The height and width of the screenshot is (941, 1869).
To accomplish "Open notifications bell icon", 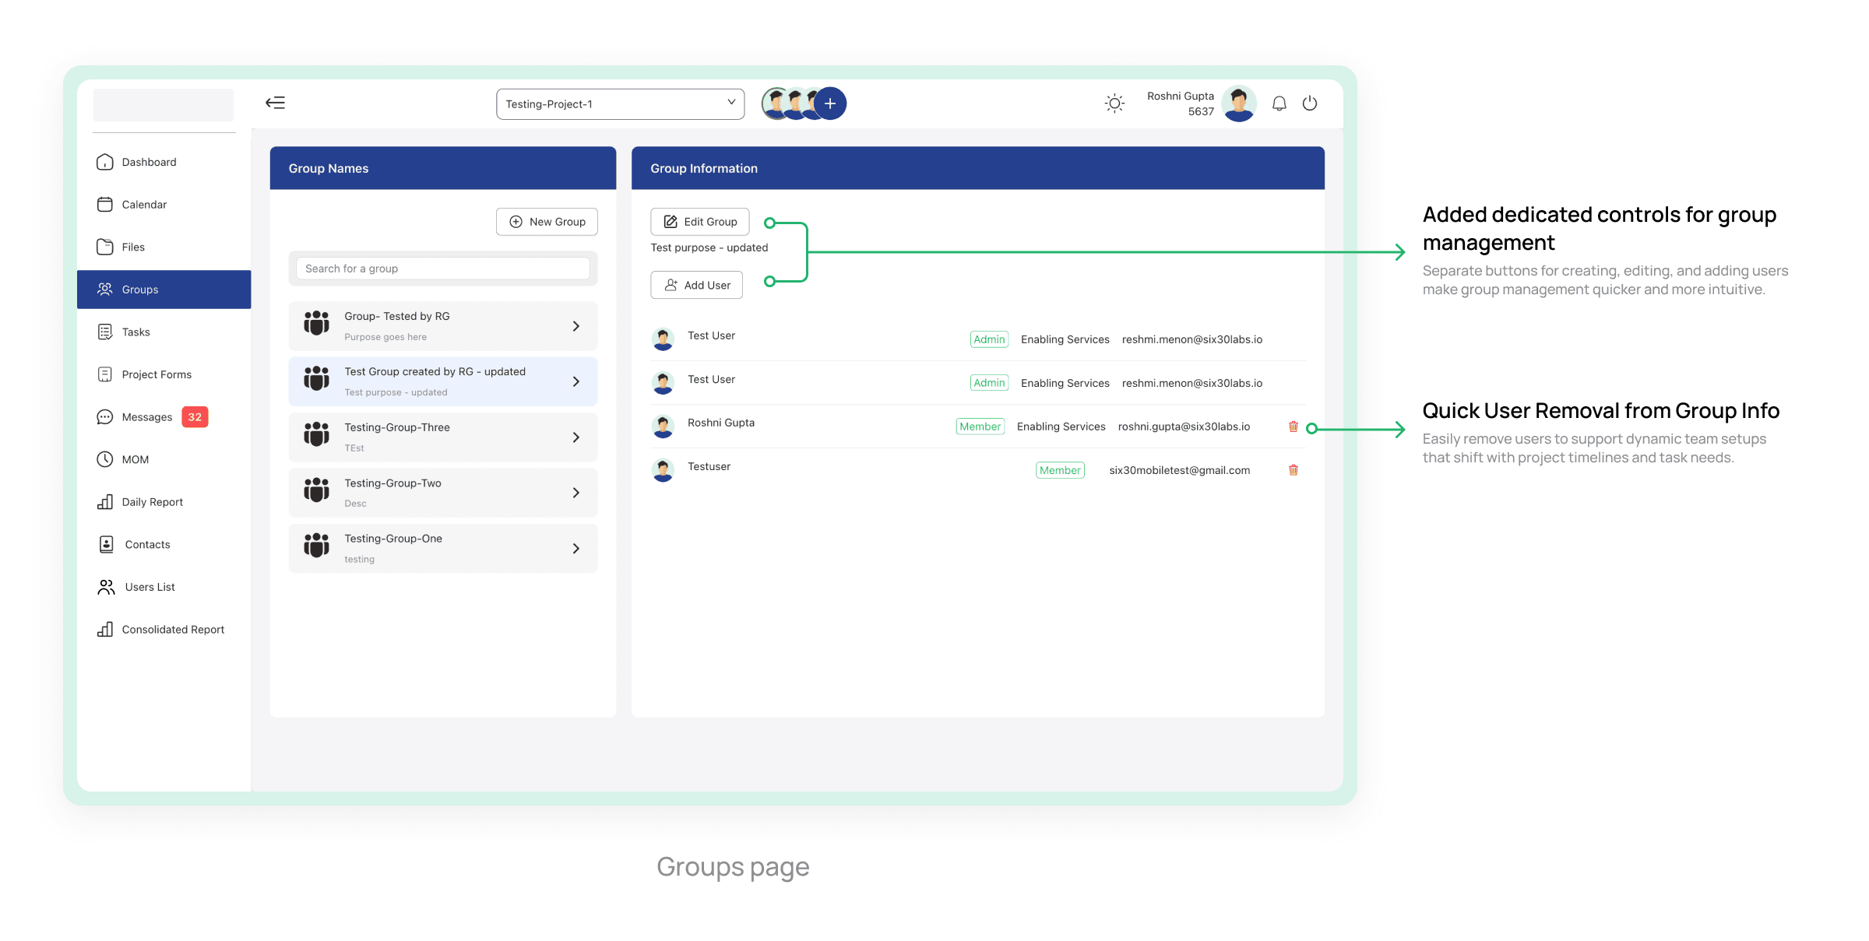I will (1279, 104).
